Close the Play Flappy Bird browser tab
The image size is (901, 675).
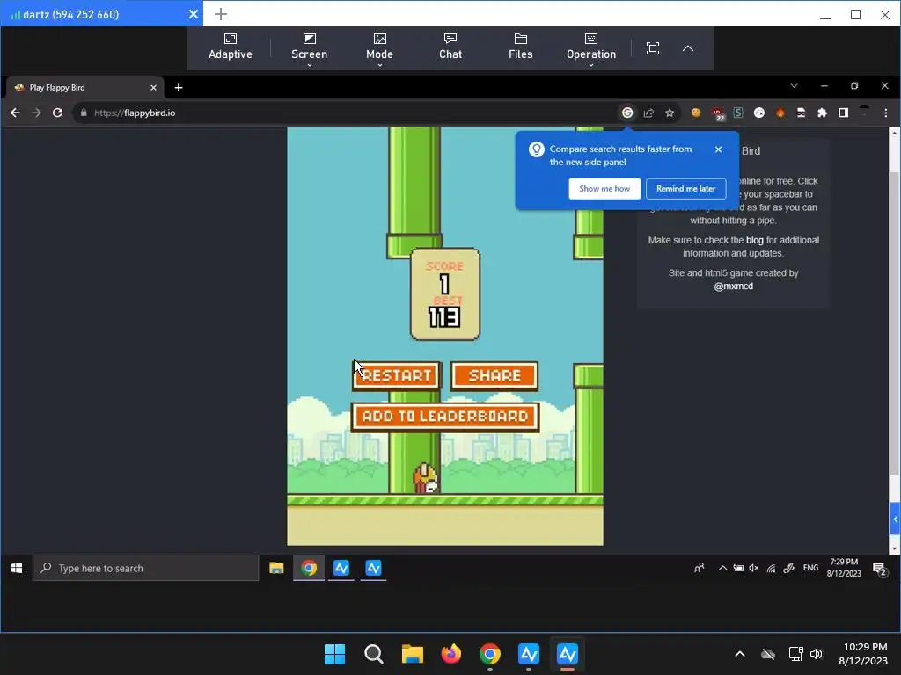click(x=153, y=88)
